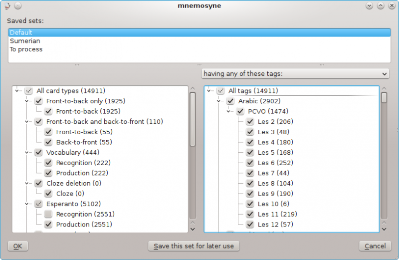Collapse the Esperanto card type branch
399x260 pixels.
coord(26,204)
